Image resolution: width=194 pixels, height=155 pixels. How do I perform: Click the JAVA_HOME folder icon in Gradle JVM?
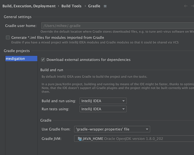click(x=80, y=139)
